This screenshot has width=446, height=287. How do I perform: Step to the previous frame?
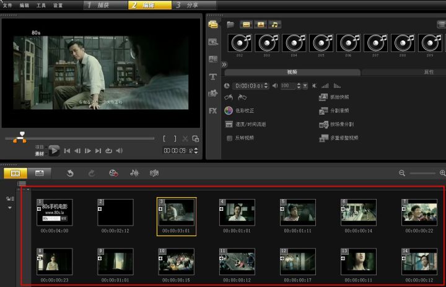coord(77,151)
